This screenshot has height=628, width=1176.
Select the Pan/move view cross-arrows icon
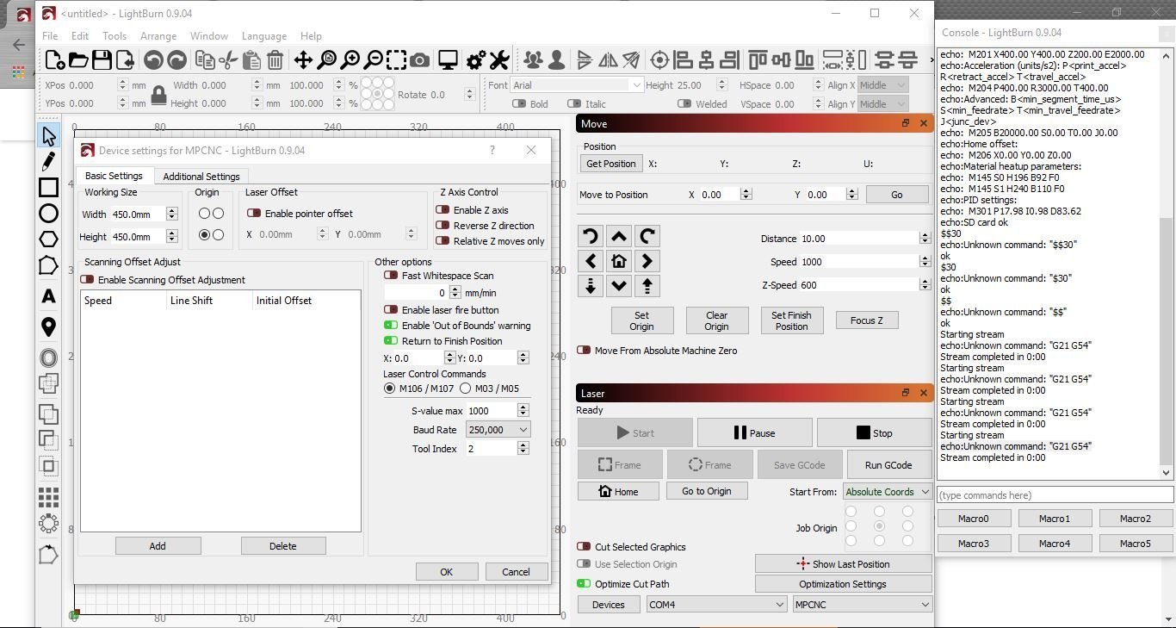click(303, 59)
